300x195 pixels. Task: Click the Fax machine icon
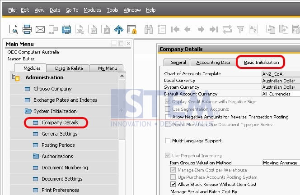coord(66,29)
